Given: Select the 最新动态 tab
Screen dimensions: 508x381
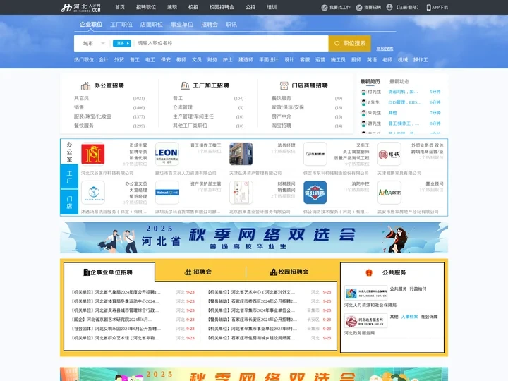Looking at the screenshot, I should [x=399, y=81].
